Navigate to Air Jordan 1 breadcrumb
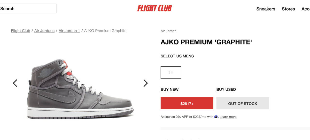This screenshot has height=140, width=310. 69,31
